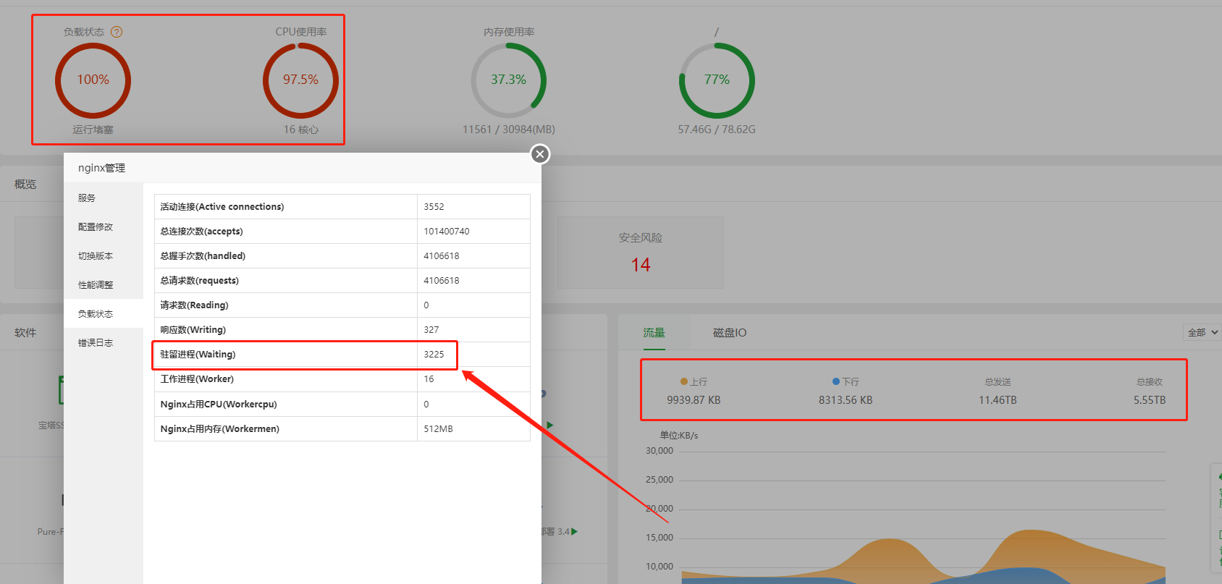The image size is (1222, 584).
Task: Click the 77% disk usage gauge
Action: [x=717, y=80]
